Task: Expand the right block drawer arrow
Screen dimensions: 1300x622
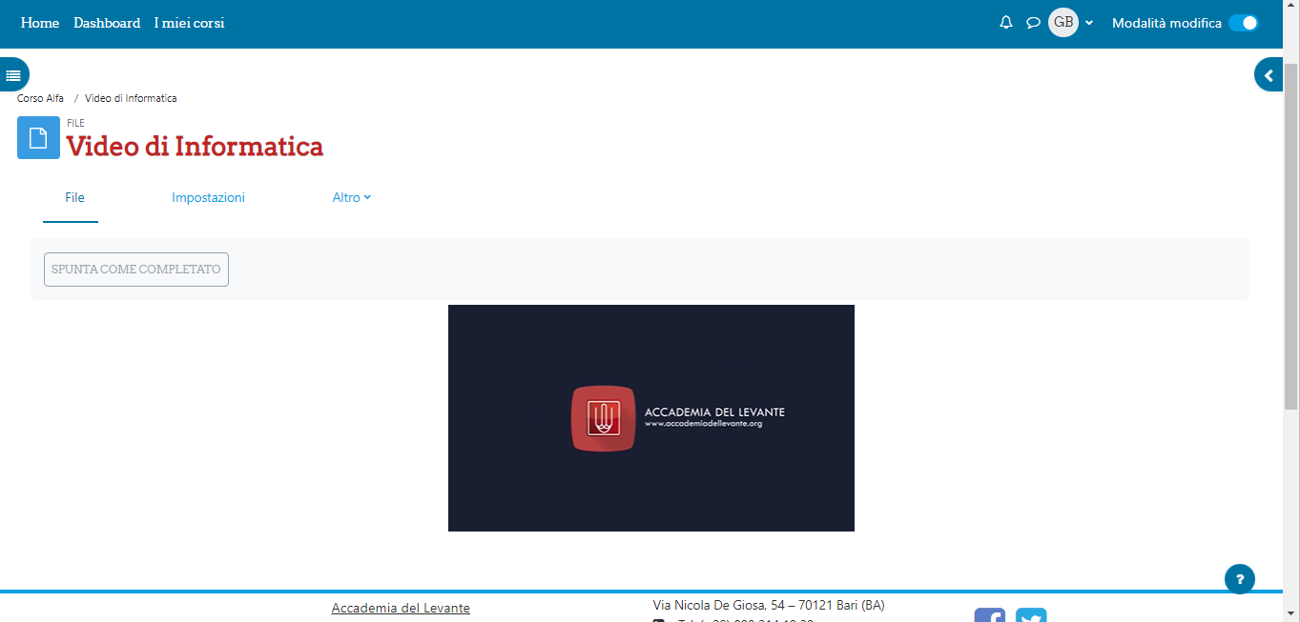Action: tap(1269, 74)
